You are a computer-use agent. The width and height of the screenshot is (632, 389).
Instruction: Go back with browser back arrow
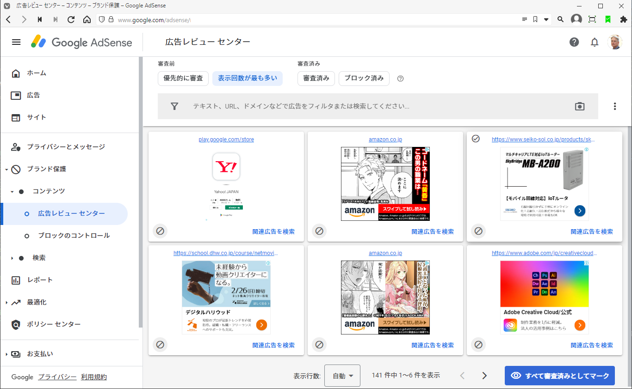tap(8, 19)
